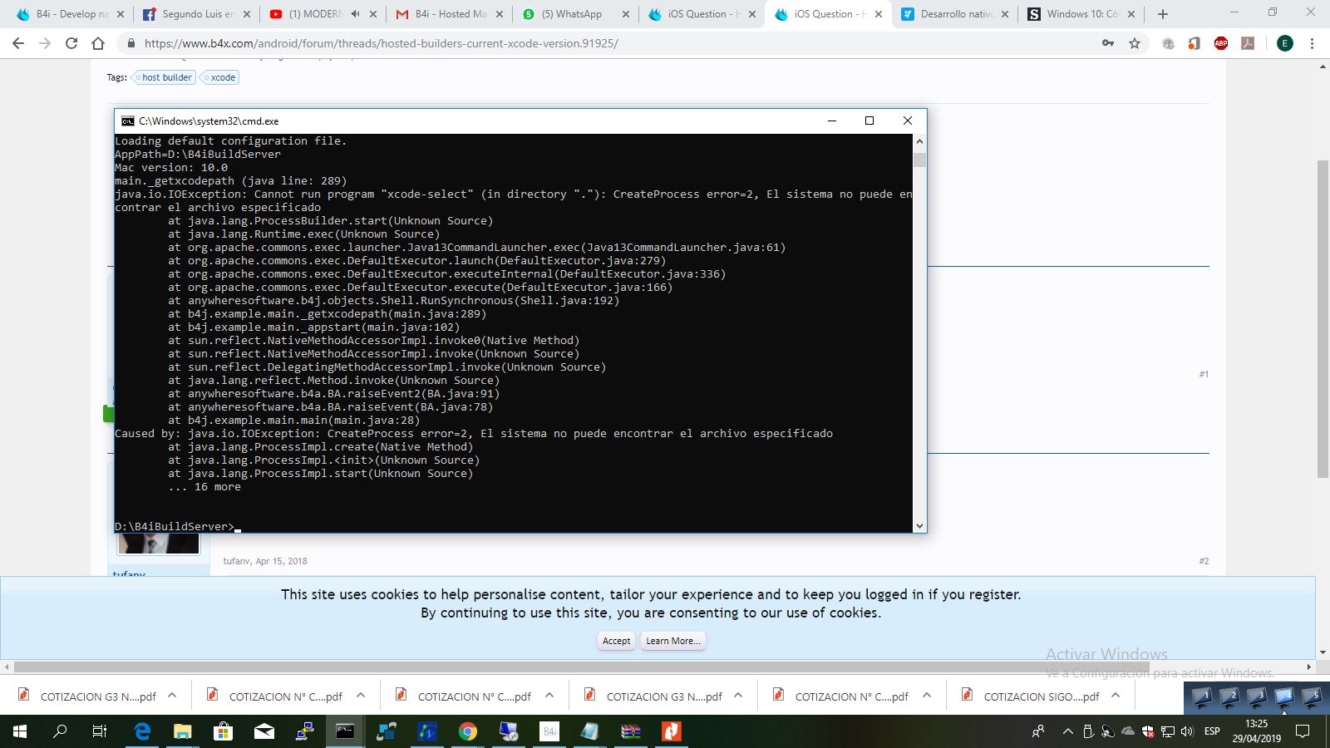Open the People icon on the taskbar
The image size is (1330, 748).
(x=1038, y=731)
